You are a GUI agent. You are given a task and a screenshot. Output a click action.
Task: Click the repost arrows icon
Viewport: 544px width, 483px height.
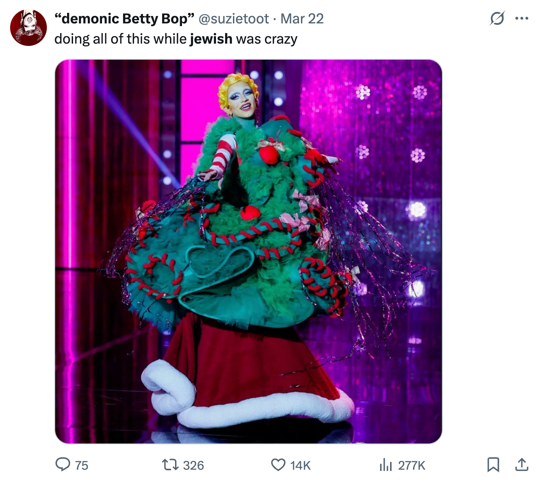pyautogui.click(x=170, y=465)
